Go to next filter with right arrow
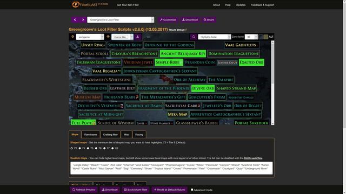This screenshot has width=346, height=194. pos(83,20)
